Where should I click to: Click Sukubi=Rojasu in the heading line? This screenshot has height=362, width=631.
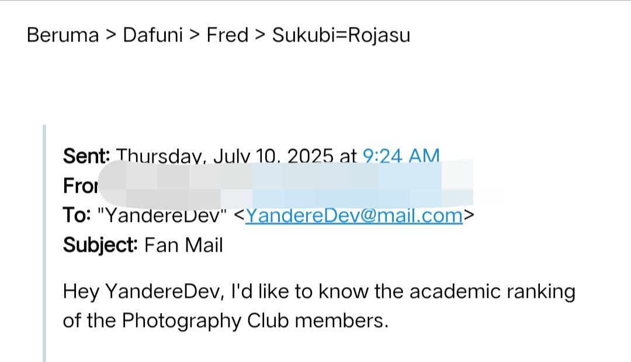pos(341,35)
